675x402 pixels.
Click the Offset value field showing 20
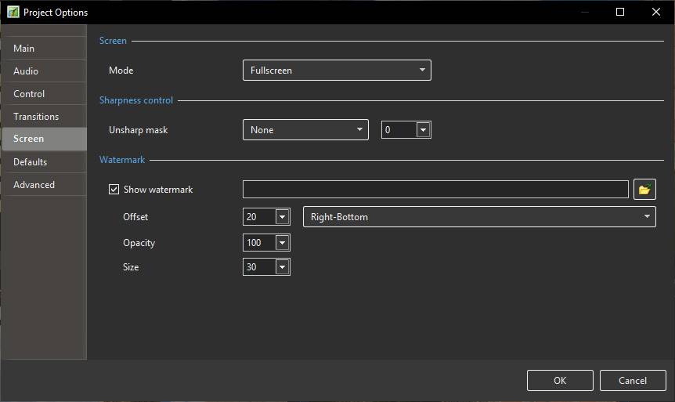click(259, 217)
